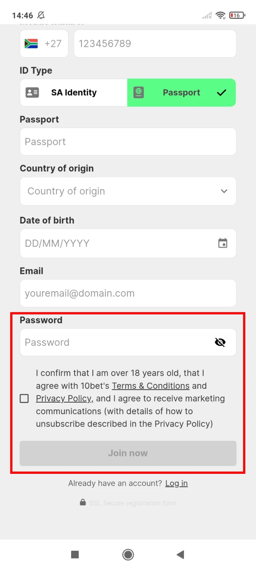Expand the Country of origin dropdown
The width and height of the screenshot is (256, 570).
coord(128,191)
